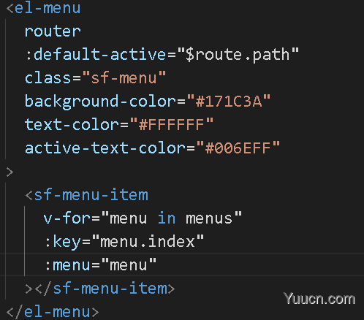
Task: Click the closing el-menu tag
Action: pos(53,312)
